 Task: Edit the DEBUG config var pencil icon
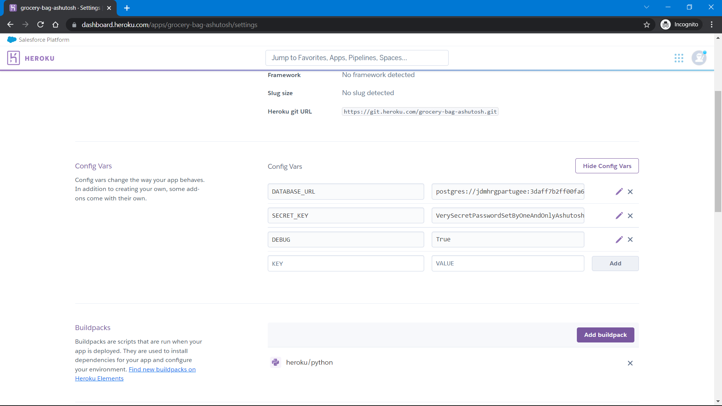[x=619, y=239]
